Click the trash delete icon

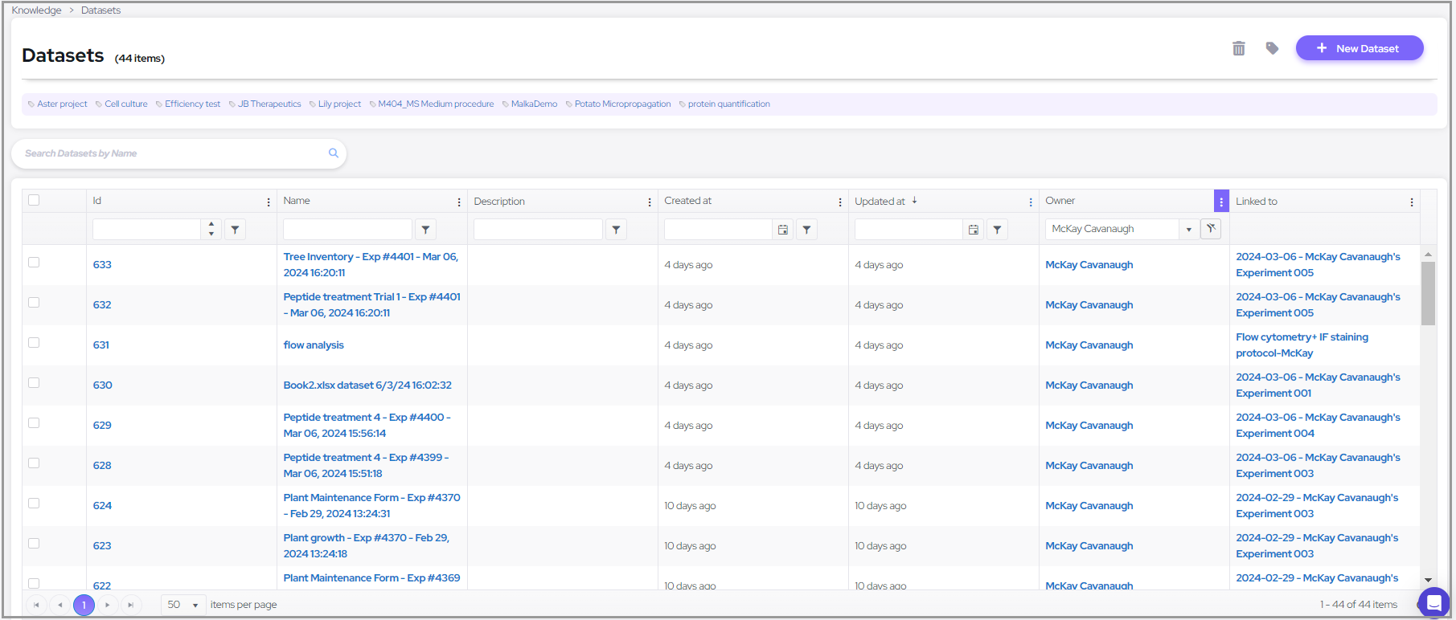coord(1238,49)
